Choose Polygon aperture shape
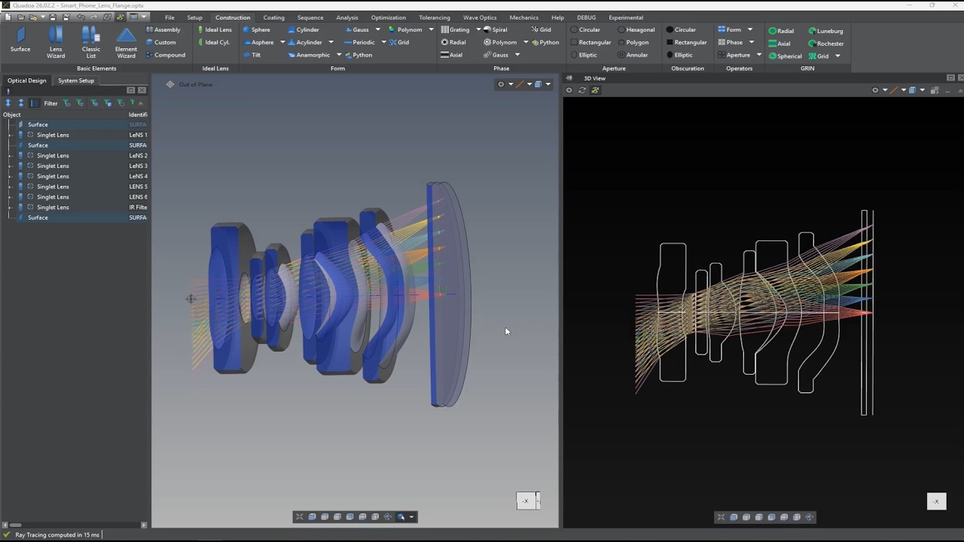 tap(633, 43)
